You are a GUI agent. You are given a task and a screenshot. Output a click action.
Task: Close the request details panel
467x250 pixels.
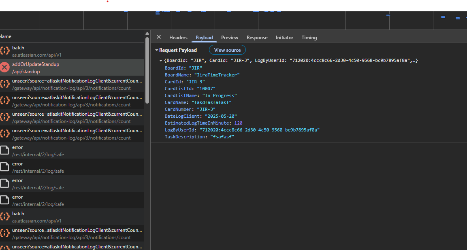(x=159, y=37)
